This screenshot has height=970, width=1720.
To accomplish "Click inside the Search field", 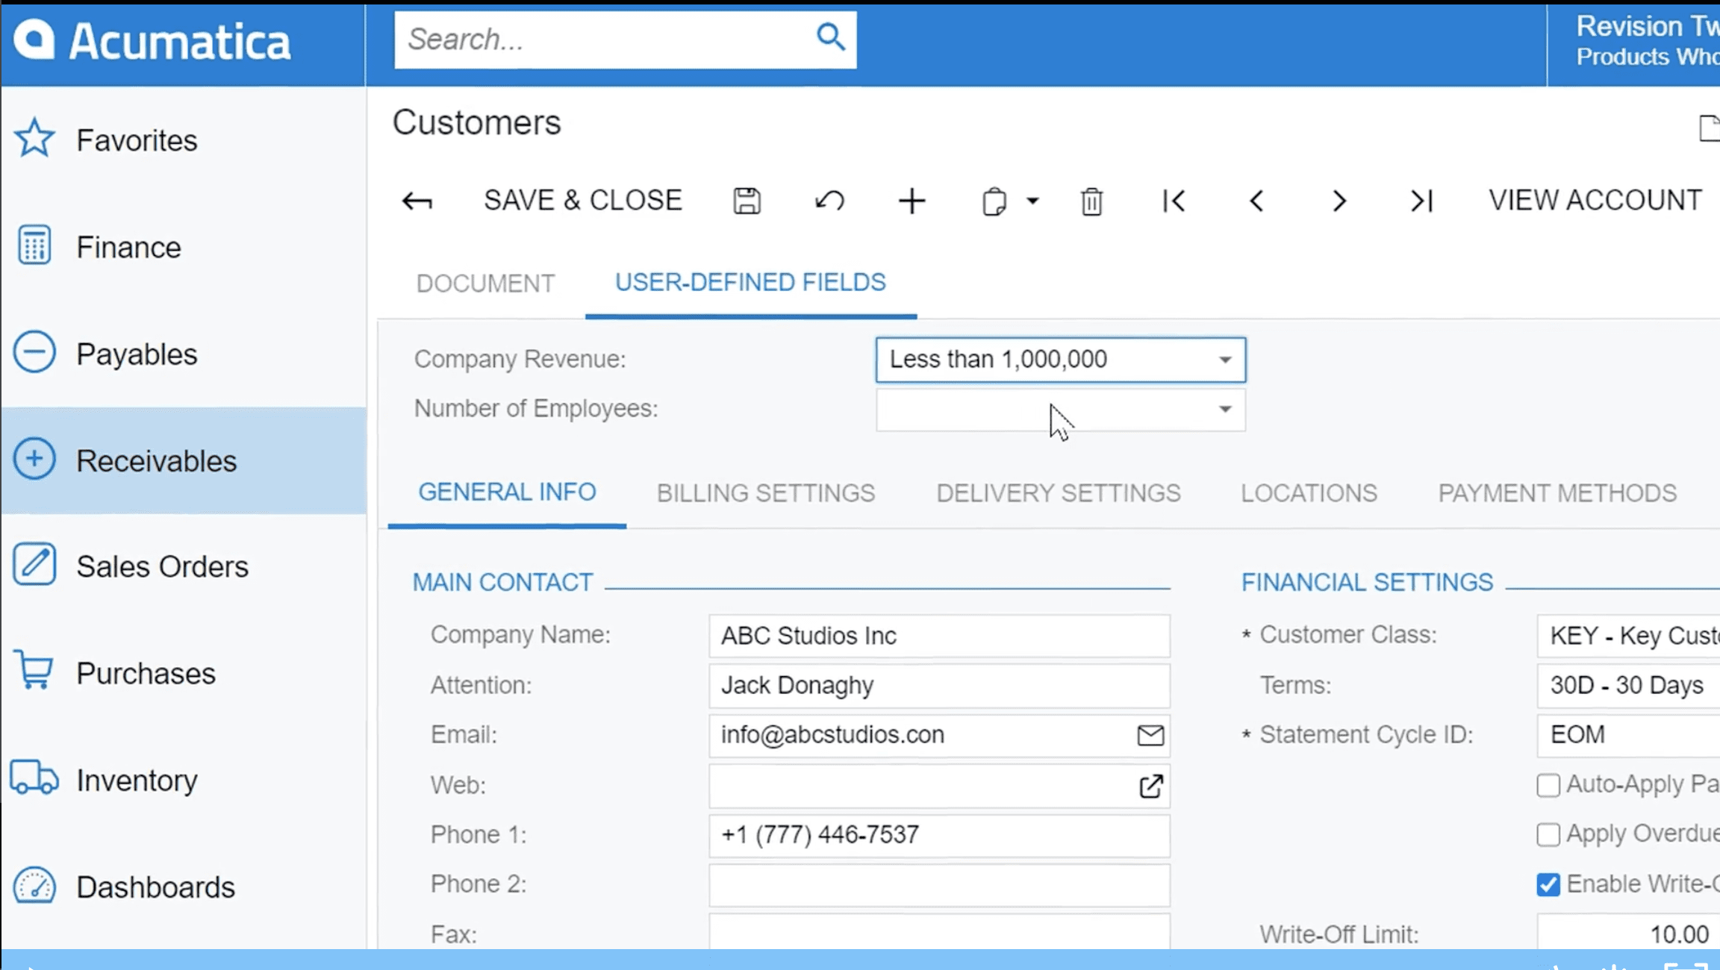I will pyautogui.click(x=597, y=39).
